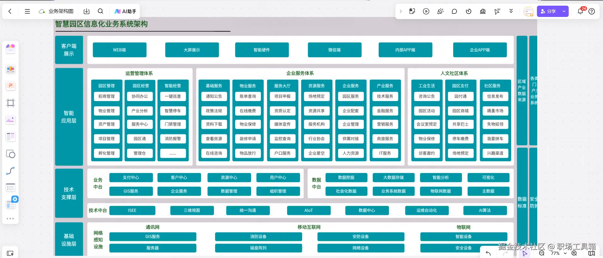The width and height of the screenshot is (603, 258).
Task: Select the 招商管理 item
Action: pos(107,96)
